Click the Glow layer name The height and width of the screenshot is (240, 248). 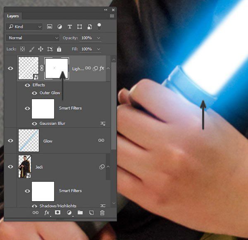(48, 141)
